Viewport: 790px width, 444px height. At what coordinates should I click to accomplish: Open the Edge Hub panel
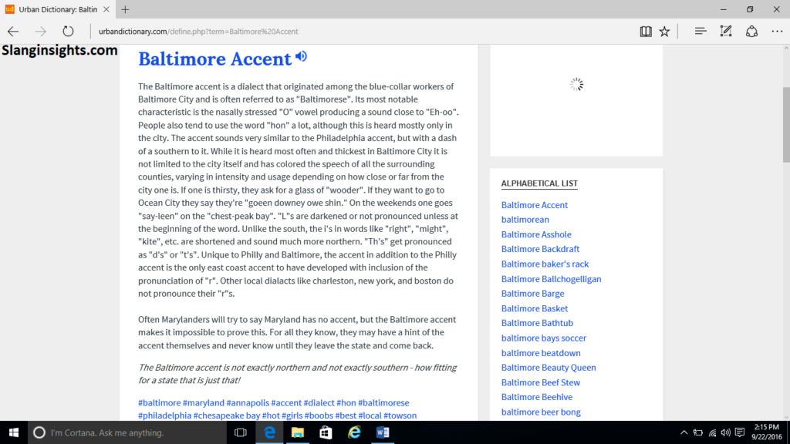[x=701, y=31]
